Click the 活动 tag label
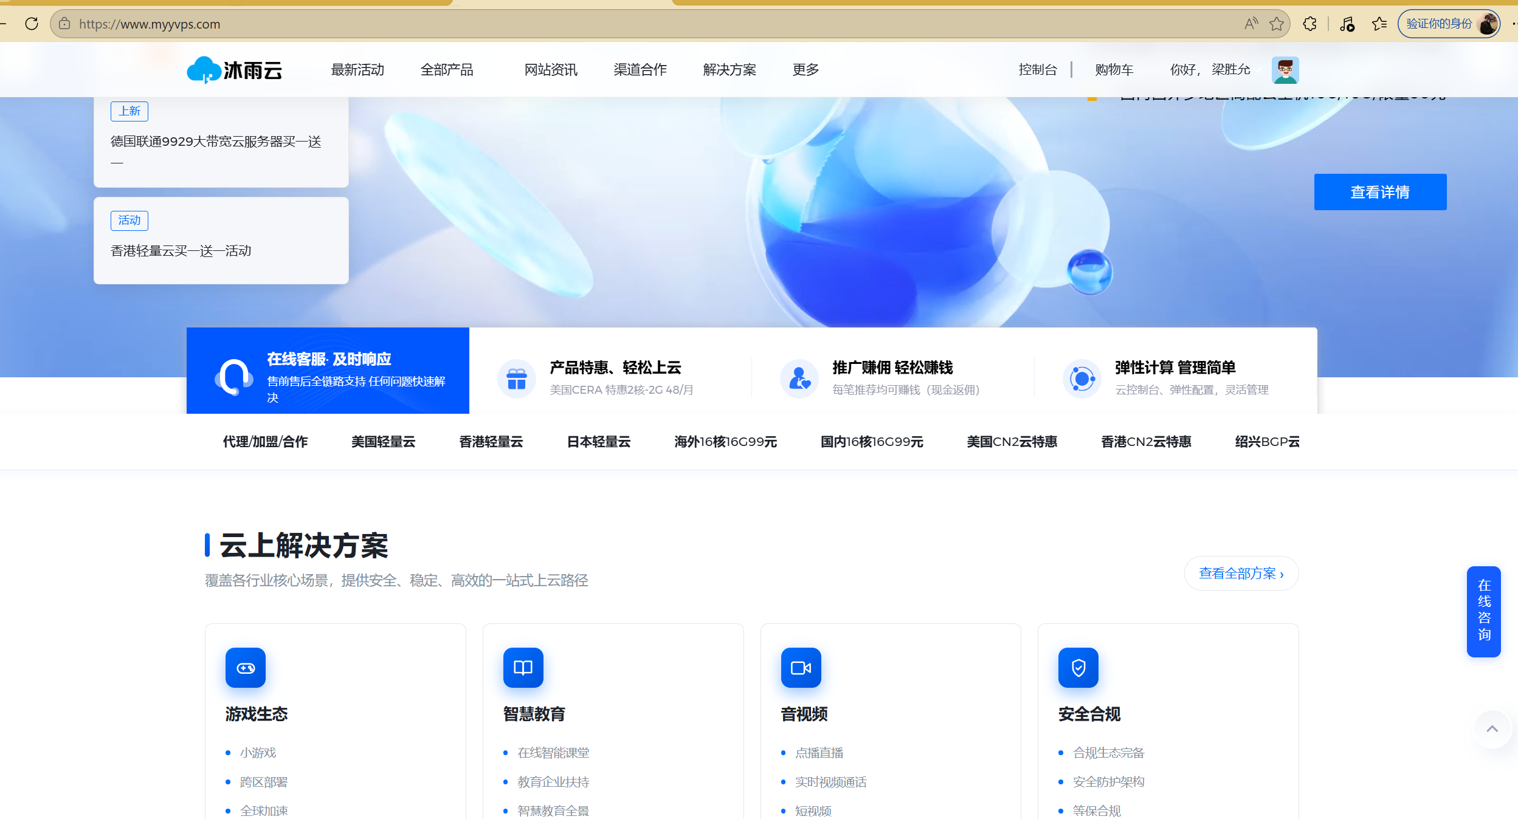This screenshot has height=819, width=1518. (x=129, y=221)
